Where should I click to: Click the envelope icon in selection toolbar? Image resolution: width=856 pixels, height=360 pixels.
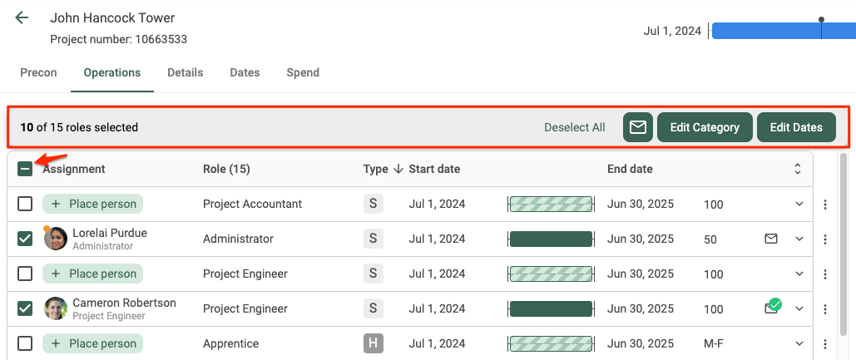638,128
